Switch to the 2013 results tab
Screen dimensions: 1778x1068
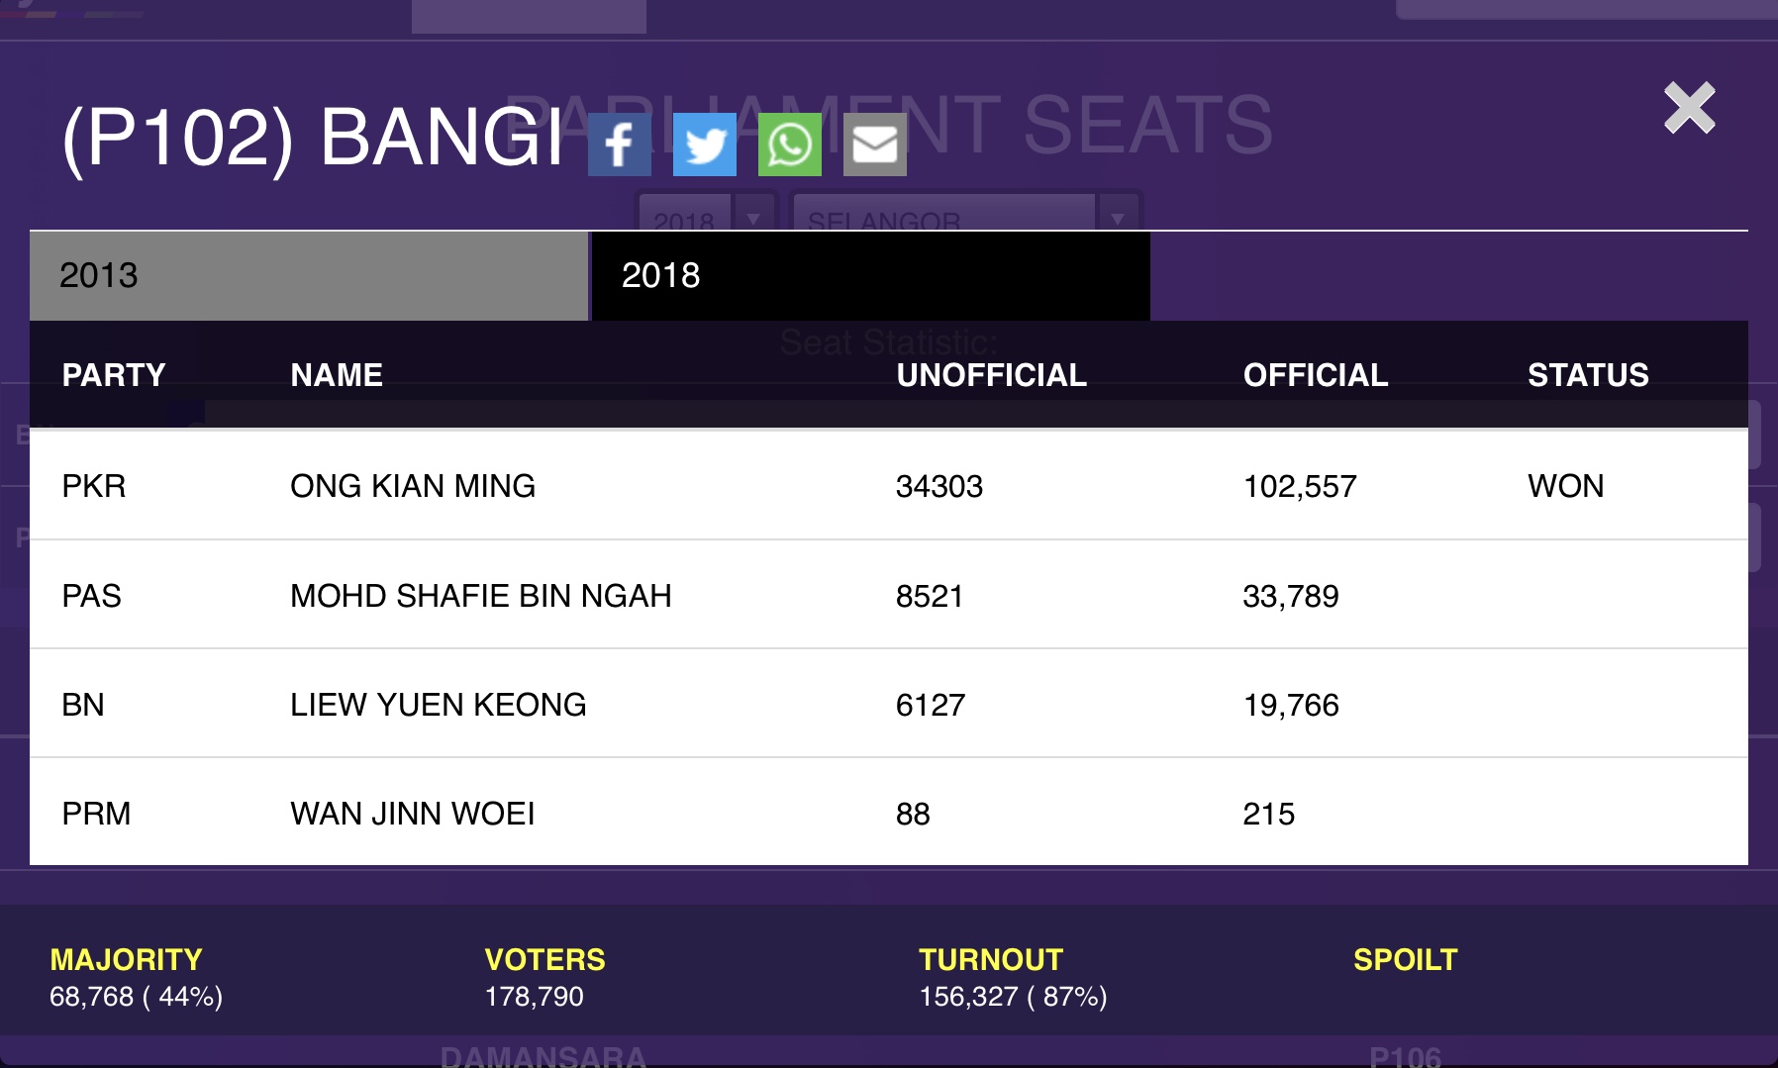click(x=309, y=275)
